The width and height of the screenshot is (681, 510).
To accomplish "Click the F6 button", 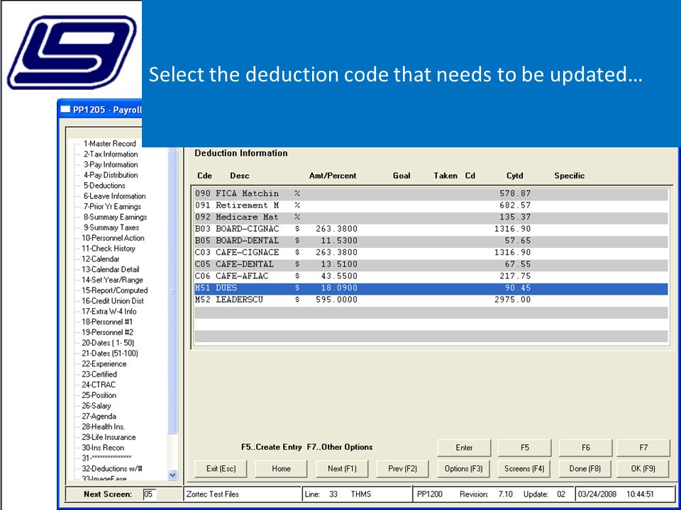I will point(585,448).
